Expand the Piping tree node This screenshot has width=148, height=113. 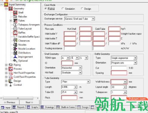(x=6, y=65)
